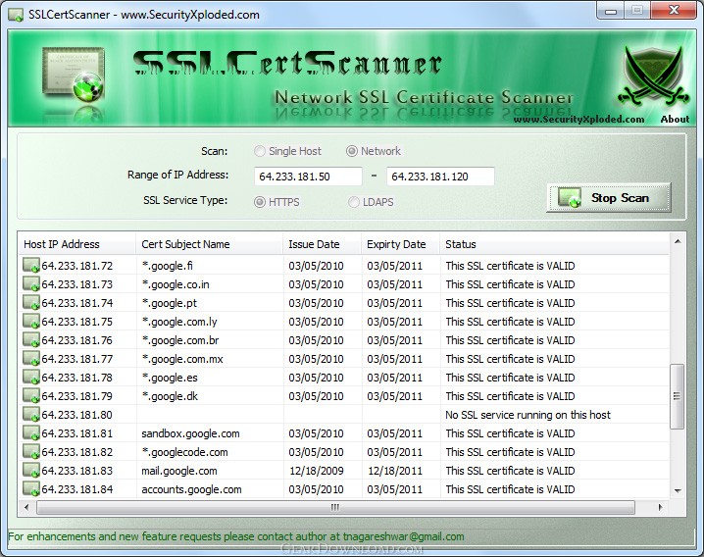
Task: Choose HTTPS as SSL service type
Action: pyautogui.click(x=277, y=202)
